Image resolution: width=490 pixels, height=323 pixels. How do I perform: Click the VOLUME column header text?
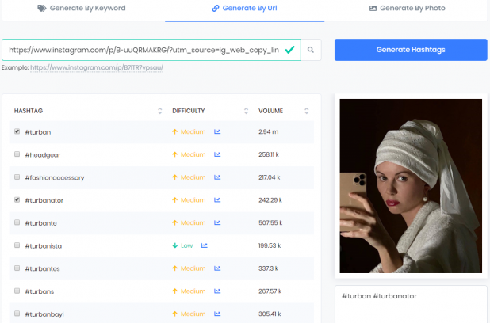tap(270, 111)
